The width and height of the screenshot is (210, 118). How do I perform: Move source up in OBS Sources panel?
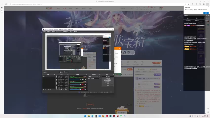64,90
